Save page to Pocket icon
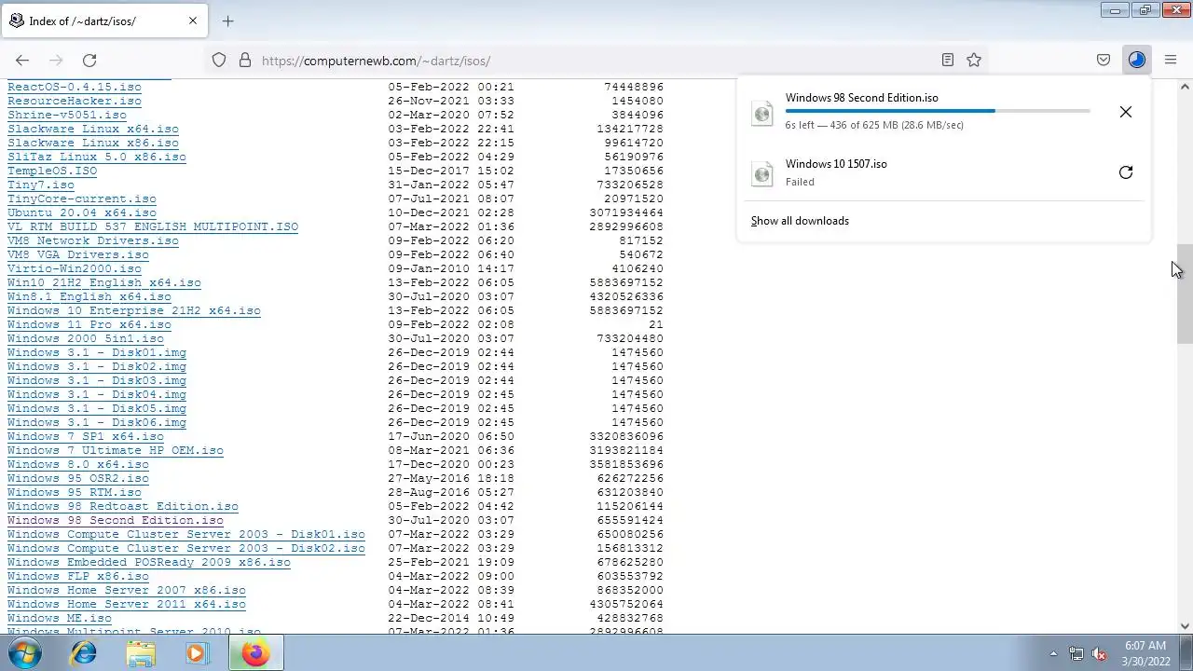1193x671 pixels. click(x=1104, y=60)
